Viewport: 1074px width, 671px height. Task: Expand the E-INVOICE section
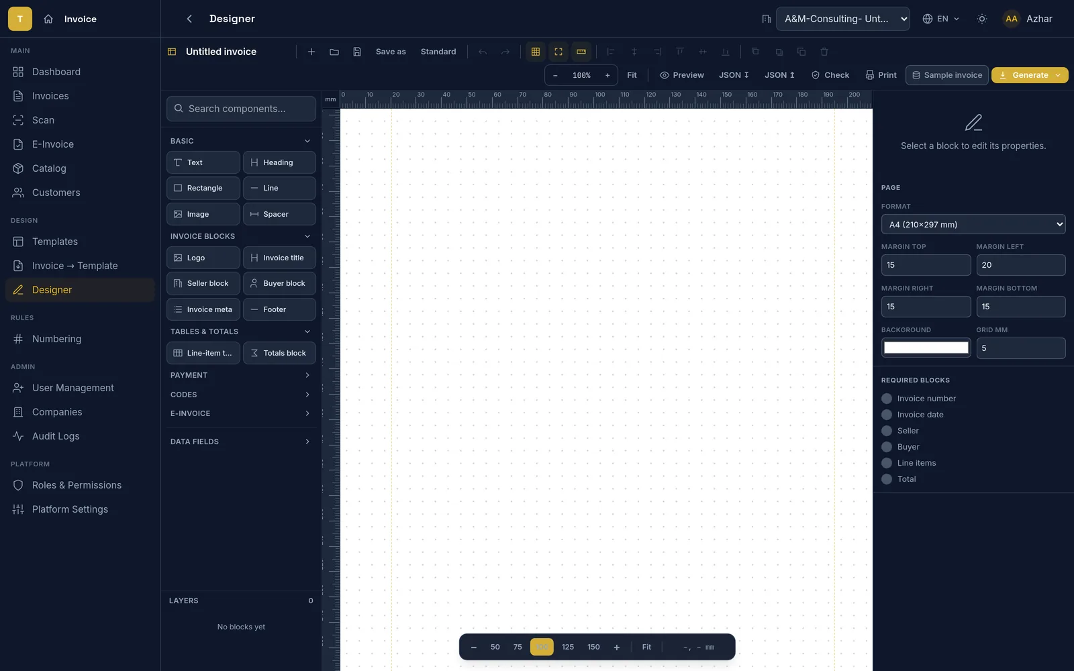click(241, 413)
